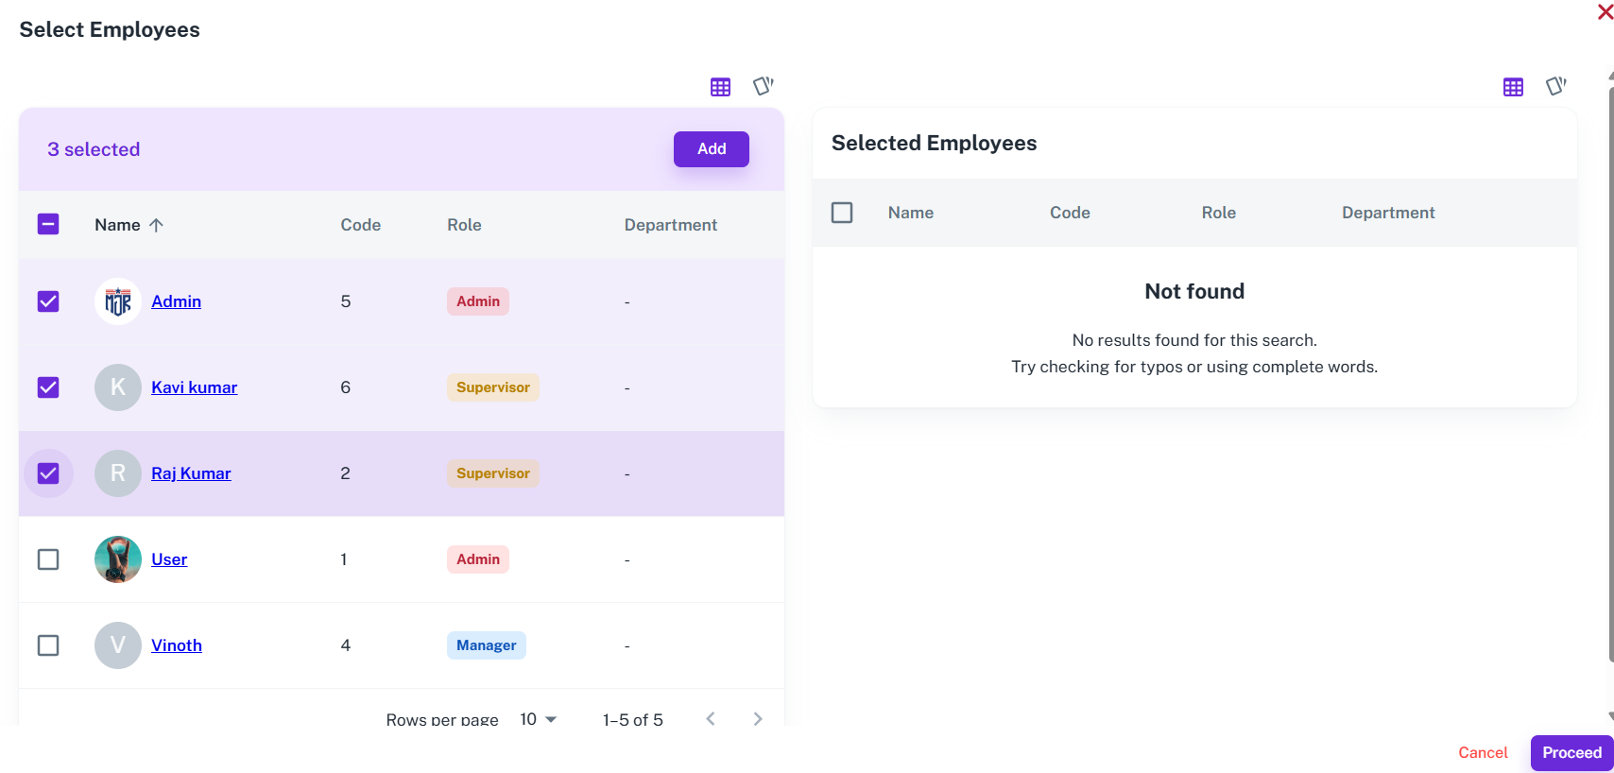1614x773 pixels.
Task: Click the left table grid view icon
Action: 720,87
